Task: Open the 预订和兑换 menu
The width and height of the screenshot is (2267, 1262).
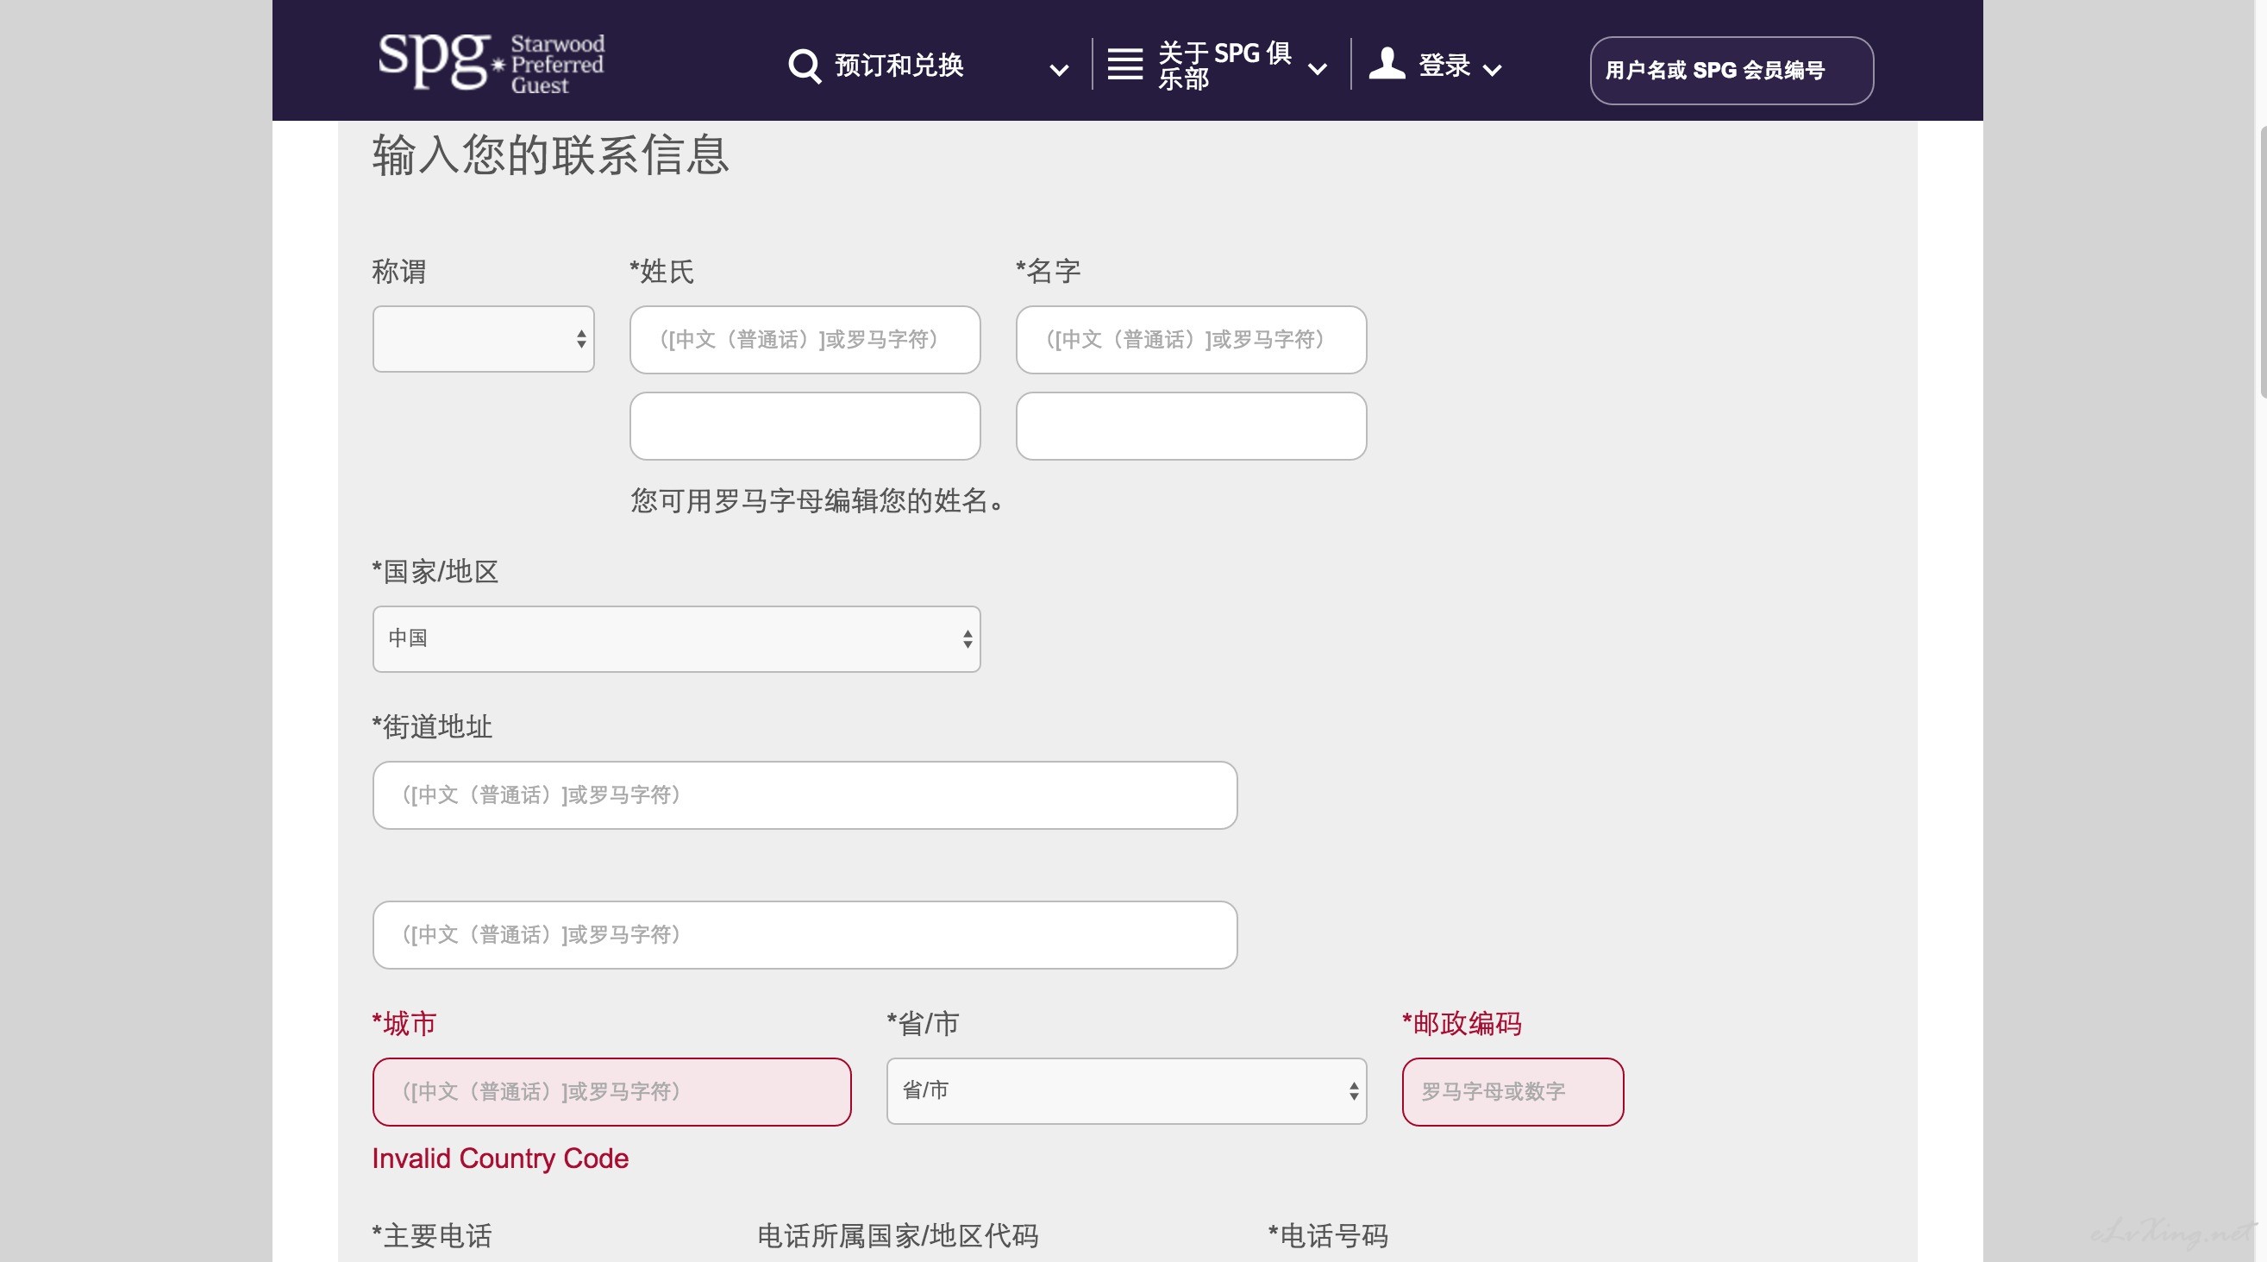Action: click(899, 66)
